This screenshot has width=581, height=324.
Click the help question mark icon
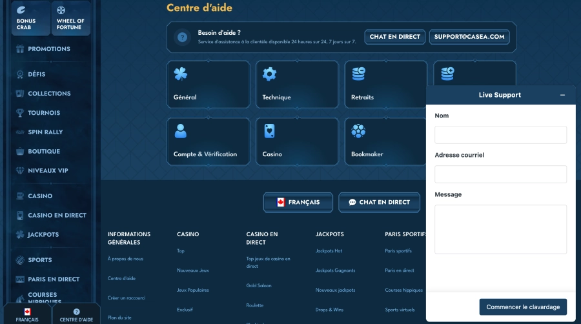(x=182, y=37)
